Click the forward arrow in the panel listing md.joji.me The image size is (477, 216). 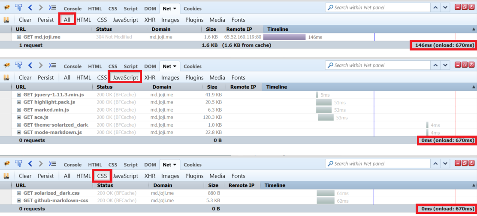pyautogui.click(x=41, y=8)
